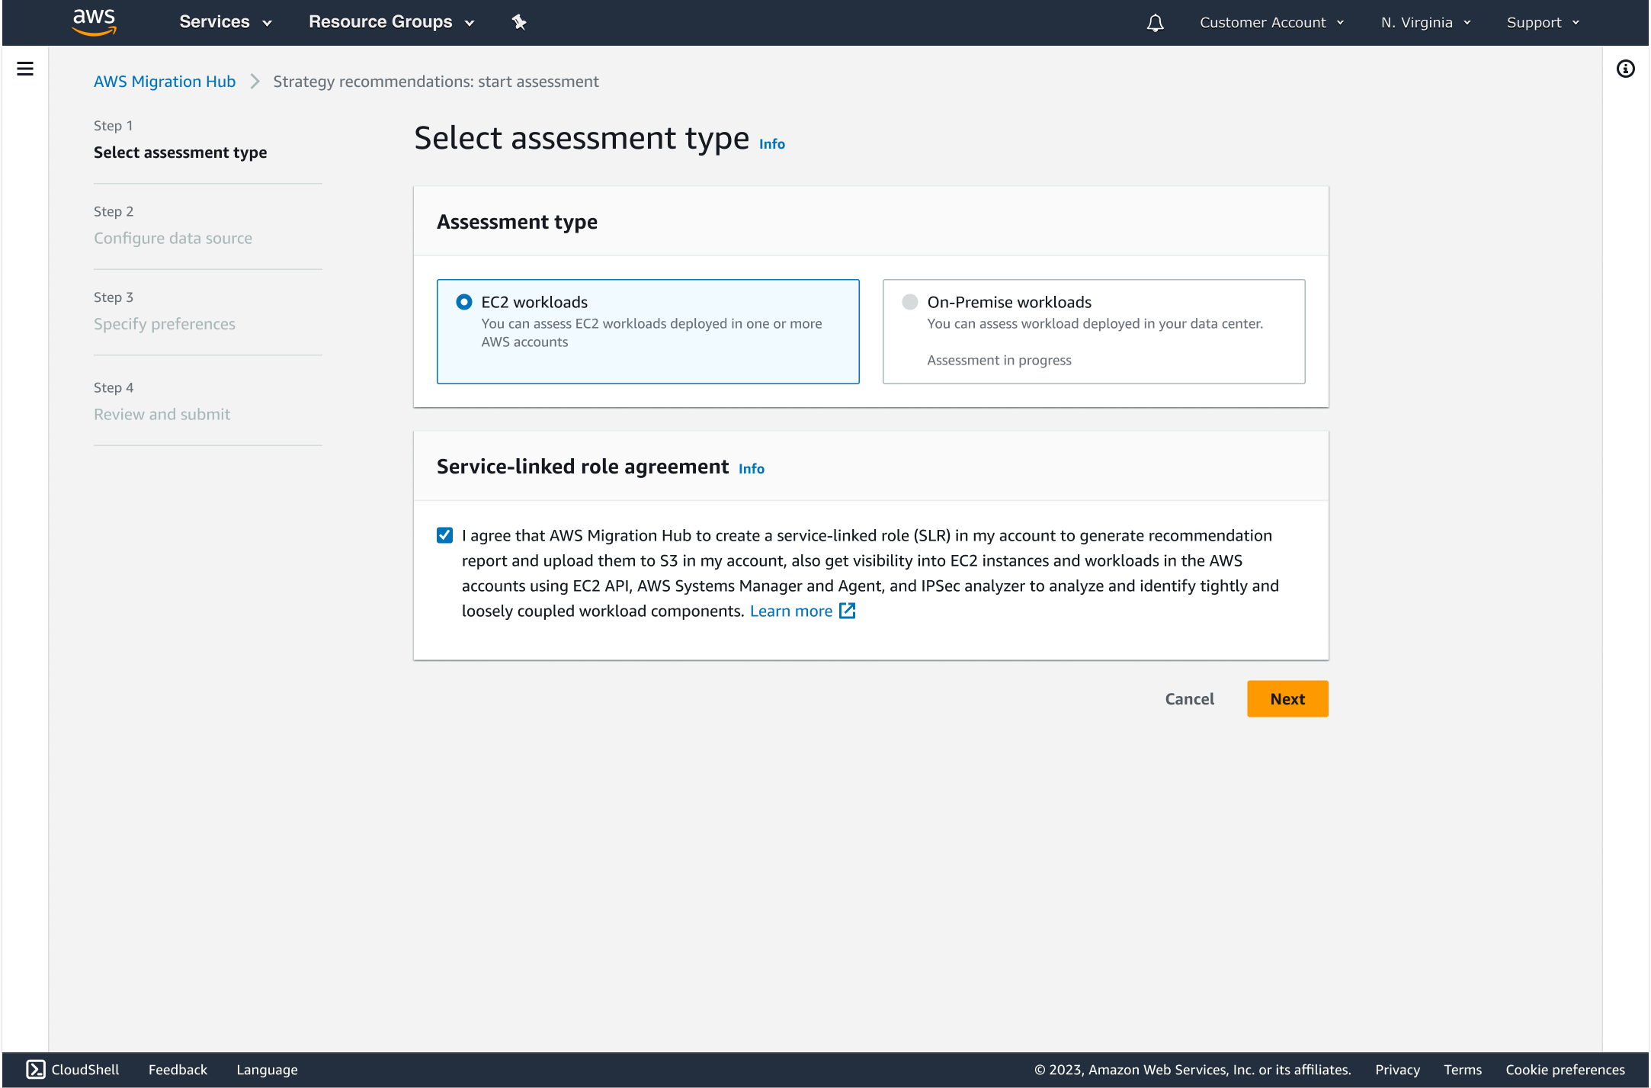This screenshot has height=1088, width=1651.
Task: Open the Customer Account dropdown
Action: (1271, 23)
